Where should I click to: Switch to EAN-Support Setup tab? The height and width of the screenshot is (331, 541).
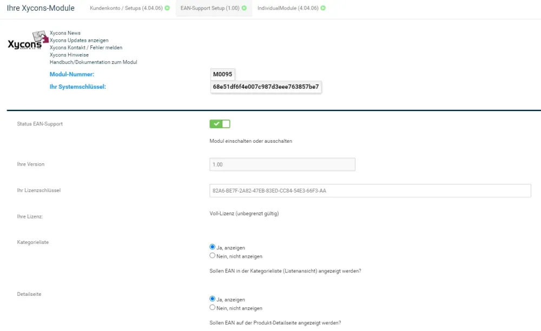pos(213,8)
